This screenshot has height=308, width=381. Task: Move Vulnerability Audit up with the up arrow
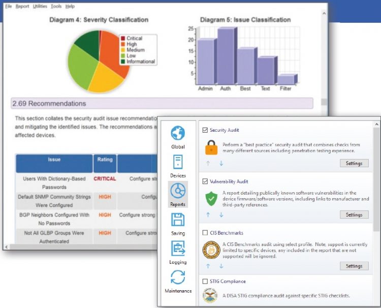pyautogui.click(x=208, y=214)
